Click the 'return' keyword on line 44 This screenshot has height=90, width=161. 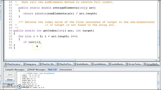tap(28, 13)
